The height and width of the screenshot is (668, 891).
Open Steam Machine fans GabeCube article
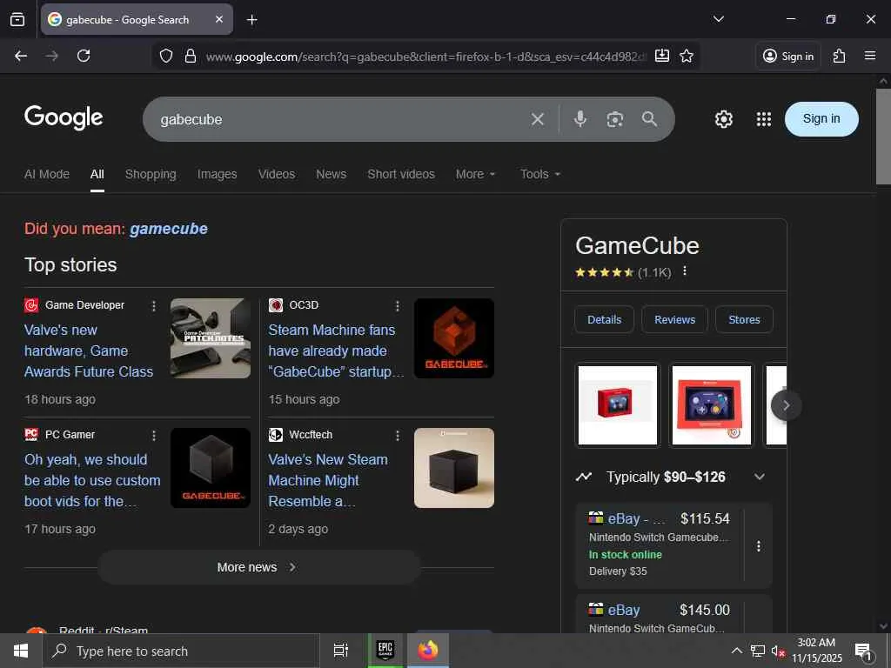click(x=336, y=351)
